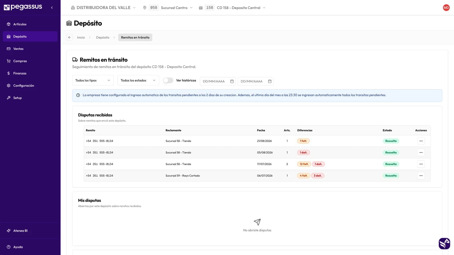Click the Sucursal 59 - Rayo Cortado cell
This screenshot has width=454, height=255.
[x=183, y=176]
